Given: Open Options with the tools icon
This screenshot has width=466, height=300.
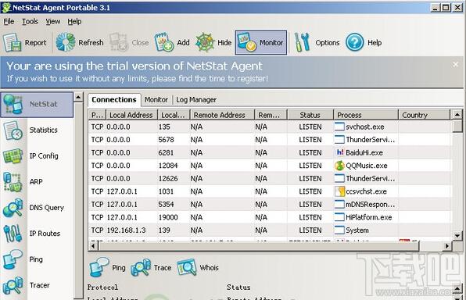Looking at the screenshot, I should pos(302,42).
